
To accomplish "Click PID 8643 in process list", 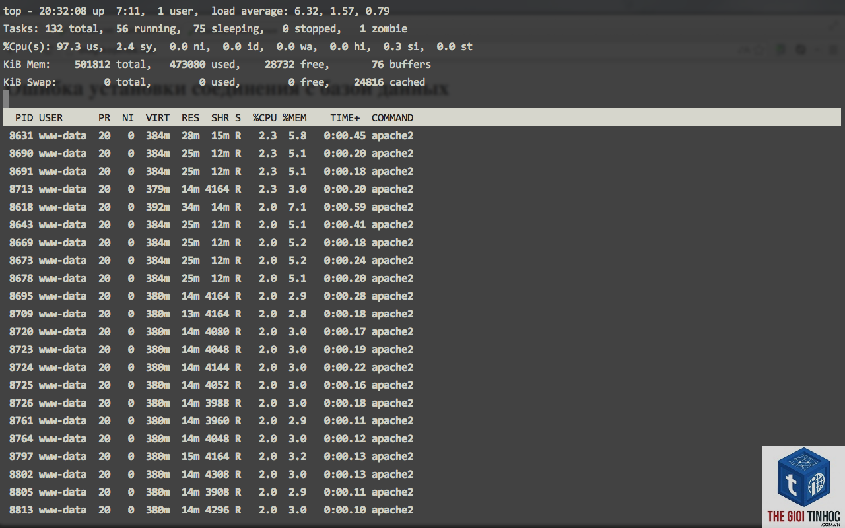I will click(x=21, y=224).
